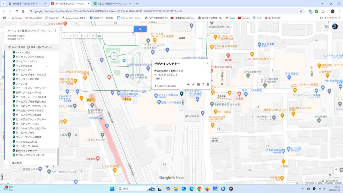
Task: Click the map help question mark
Action: pyautogui.click(x=330, y=175)
